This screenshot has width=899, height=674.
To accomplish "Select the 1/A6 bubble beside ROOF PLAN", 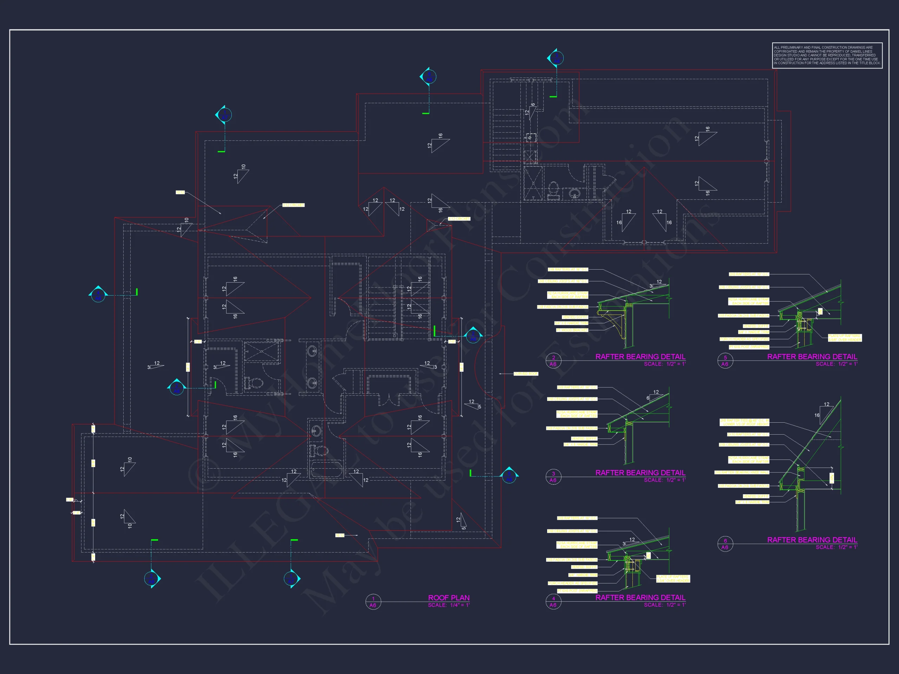I will pos(373,602).
